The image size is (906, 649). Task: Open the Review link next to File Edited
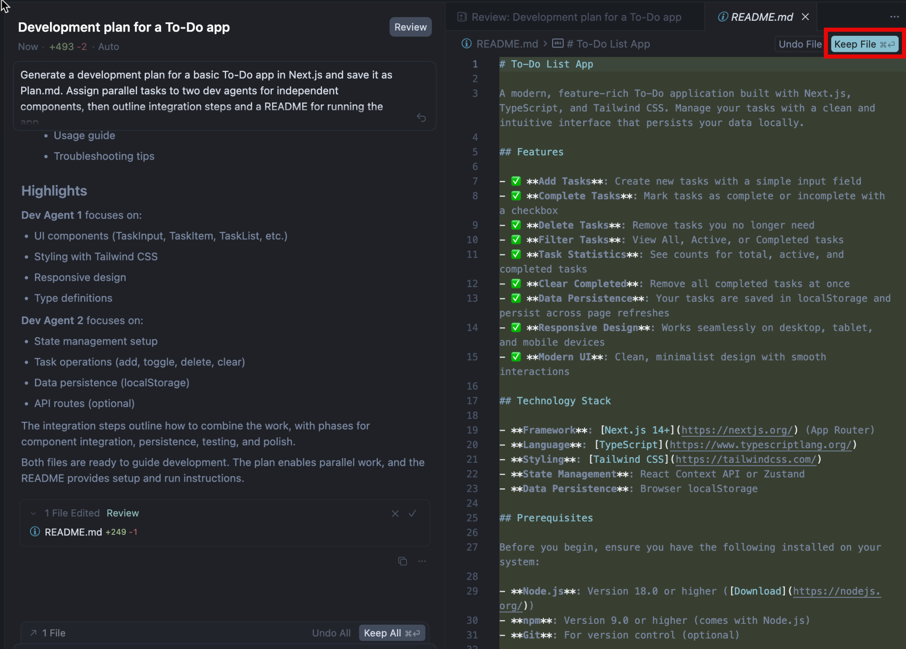[123, 513]
